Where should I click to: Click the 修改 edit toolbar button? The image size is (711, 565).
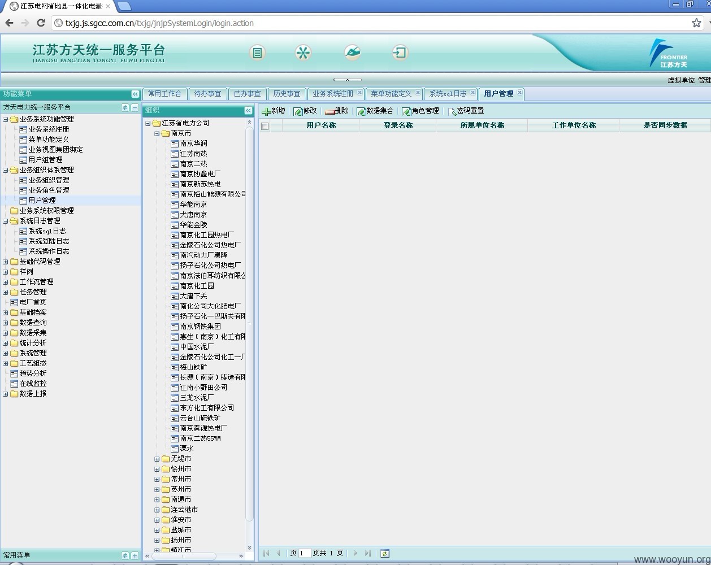point(305,111)
